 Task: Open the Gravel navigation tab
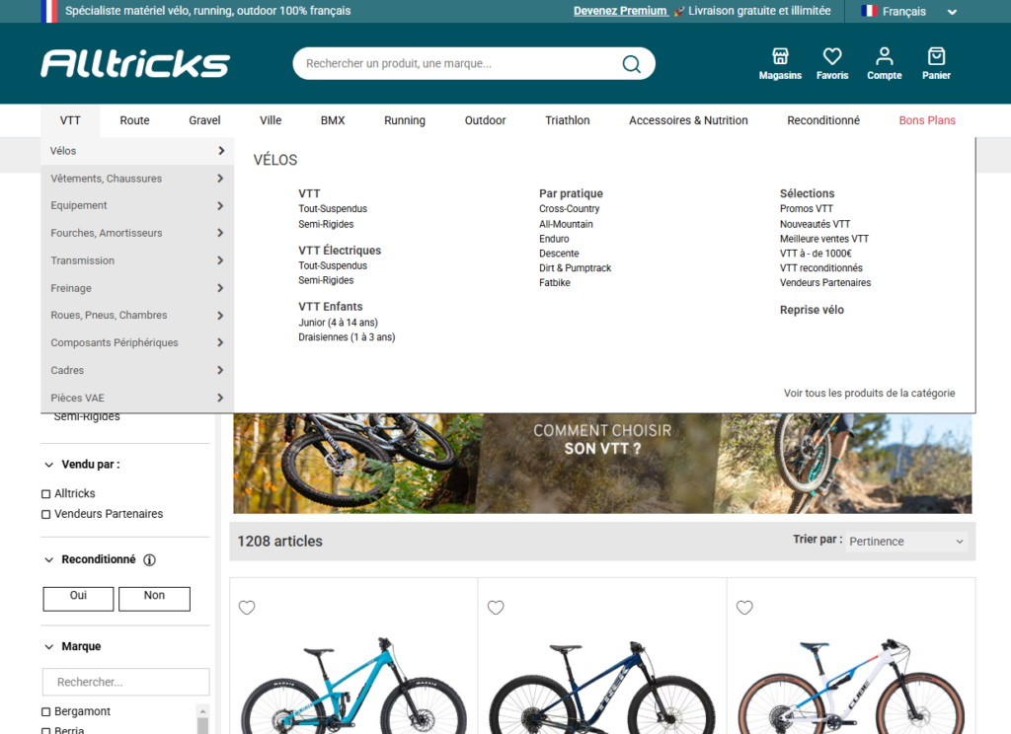pos(204,120)
